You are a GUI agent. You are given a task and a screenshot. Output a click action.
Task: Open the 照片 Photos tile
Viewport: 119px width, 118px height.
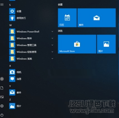(106, 44)
